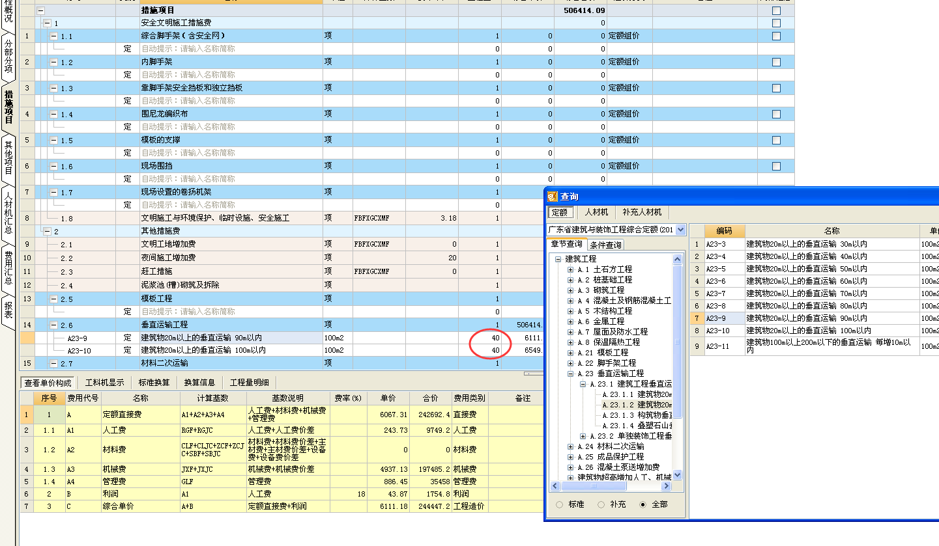The image size is (939, 546).
Task: Click the 名称 column header in query results
Action: 832,231
